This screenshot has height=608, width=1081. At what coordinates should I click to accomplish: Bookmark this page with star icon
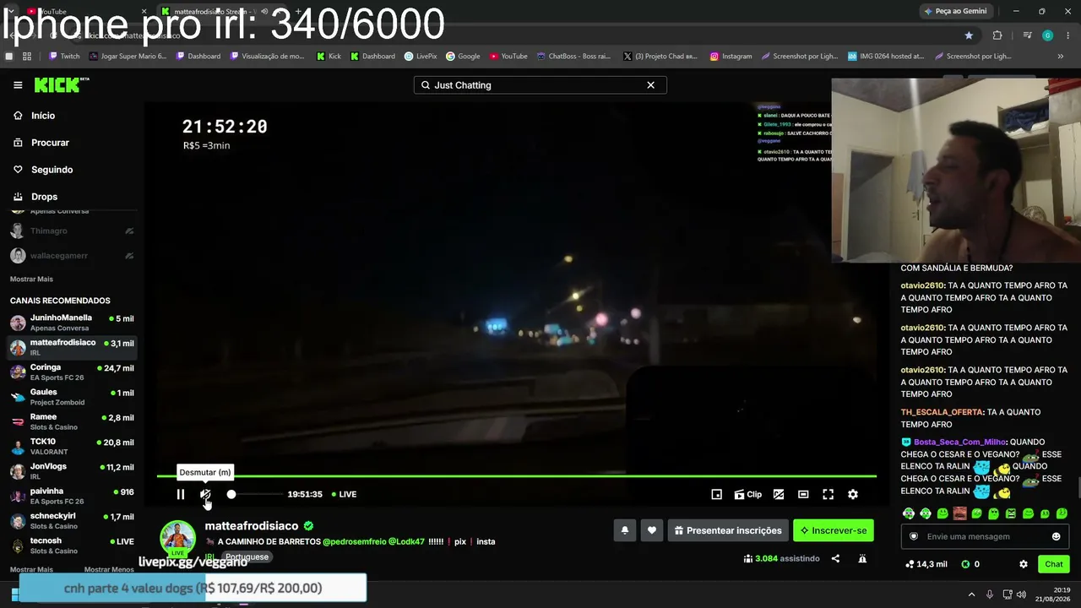(x=969, y=35)
